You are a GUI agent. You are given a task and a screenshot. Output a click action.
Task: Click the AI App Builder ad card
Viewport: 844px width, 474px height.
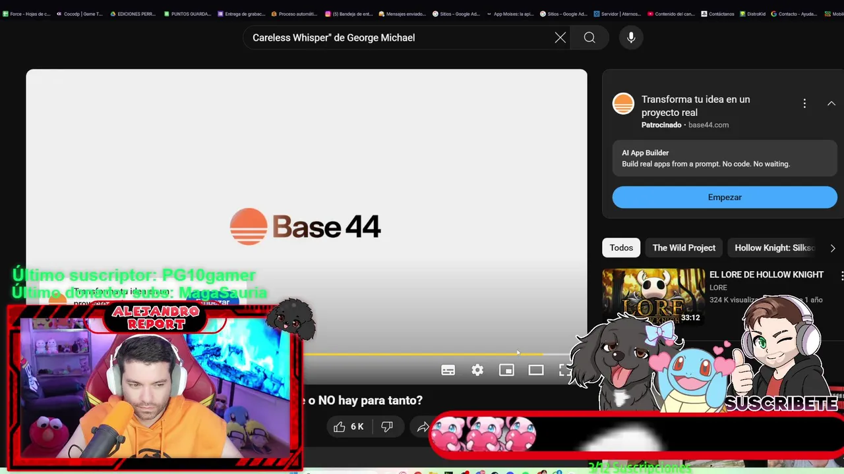[x=725, y=158]
